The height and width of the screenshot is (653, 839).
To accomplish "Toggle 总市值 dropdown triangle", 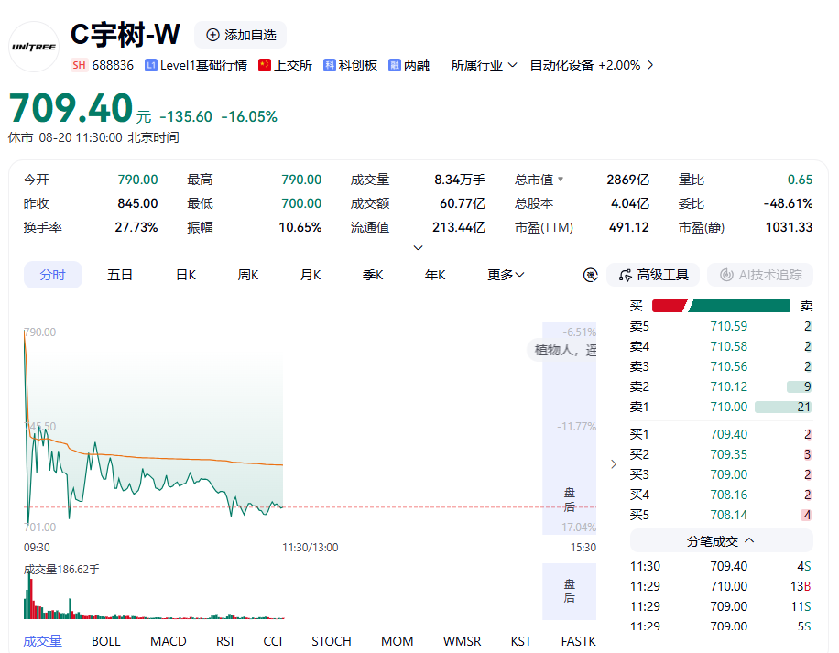I will click(561, 180).
